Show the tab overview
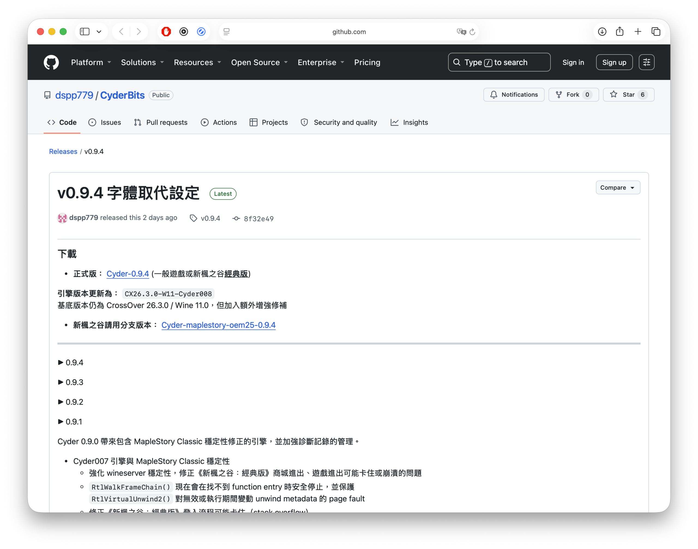 pos(656,32)
